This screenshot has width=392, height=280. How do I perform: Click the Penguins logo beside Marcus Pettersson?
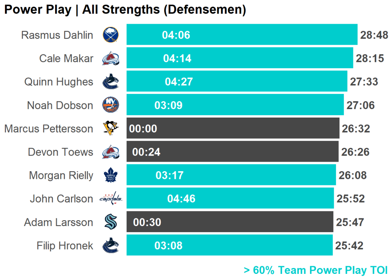click(111, 128)
